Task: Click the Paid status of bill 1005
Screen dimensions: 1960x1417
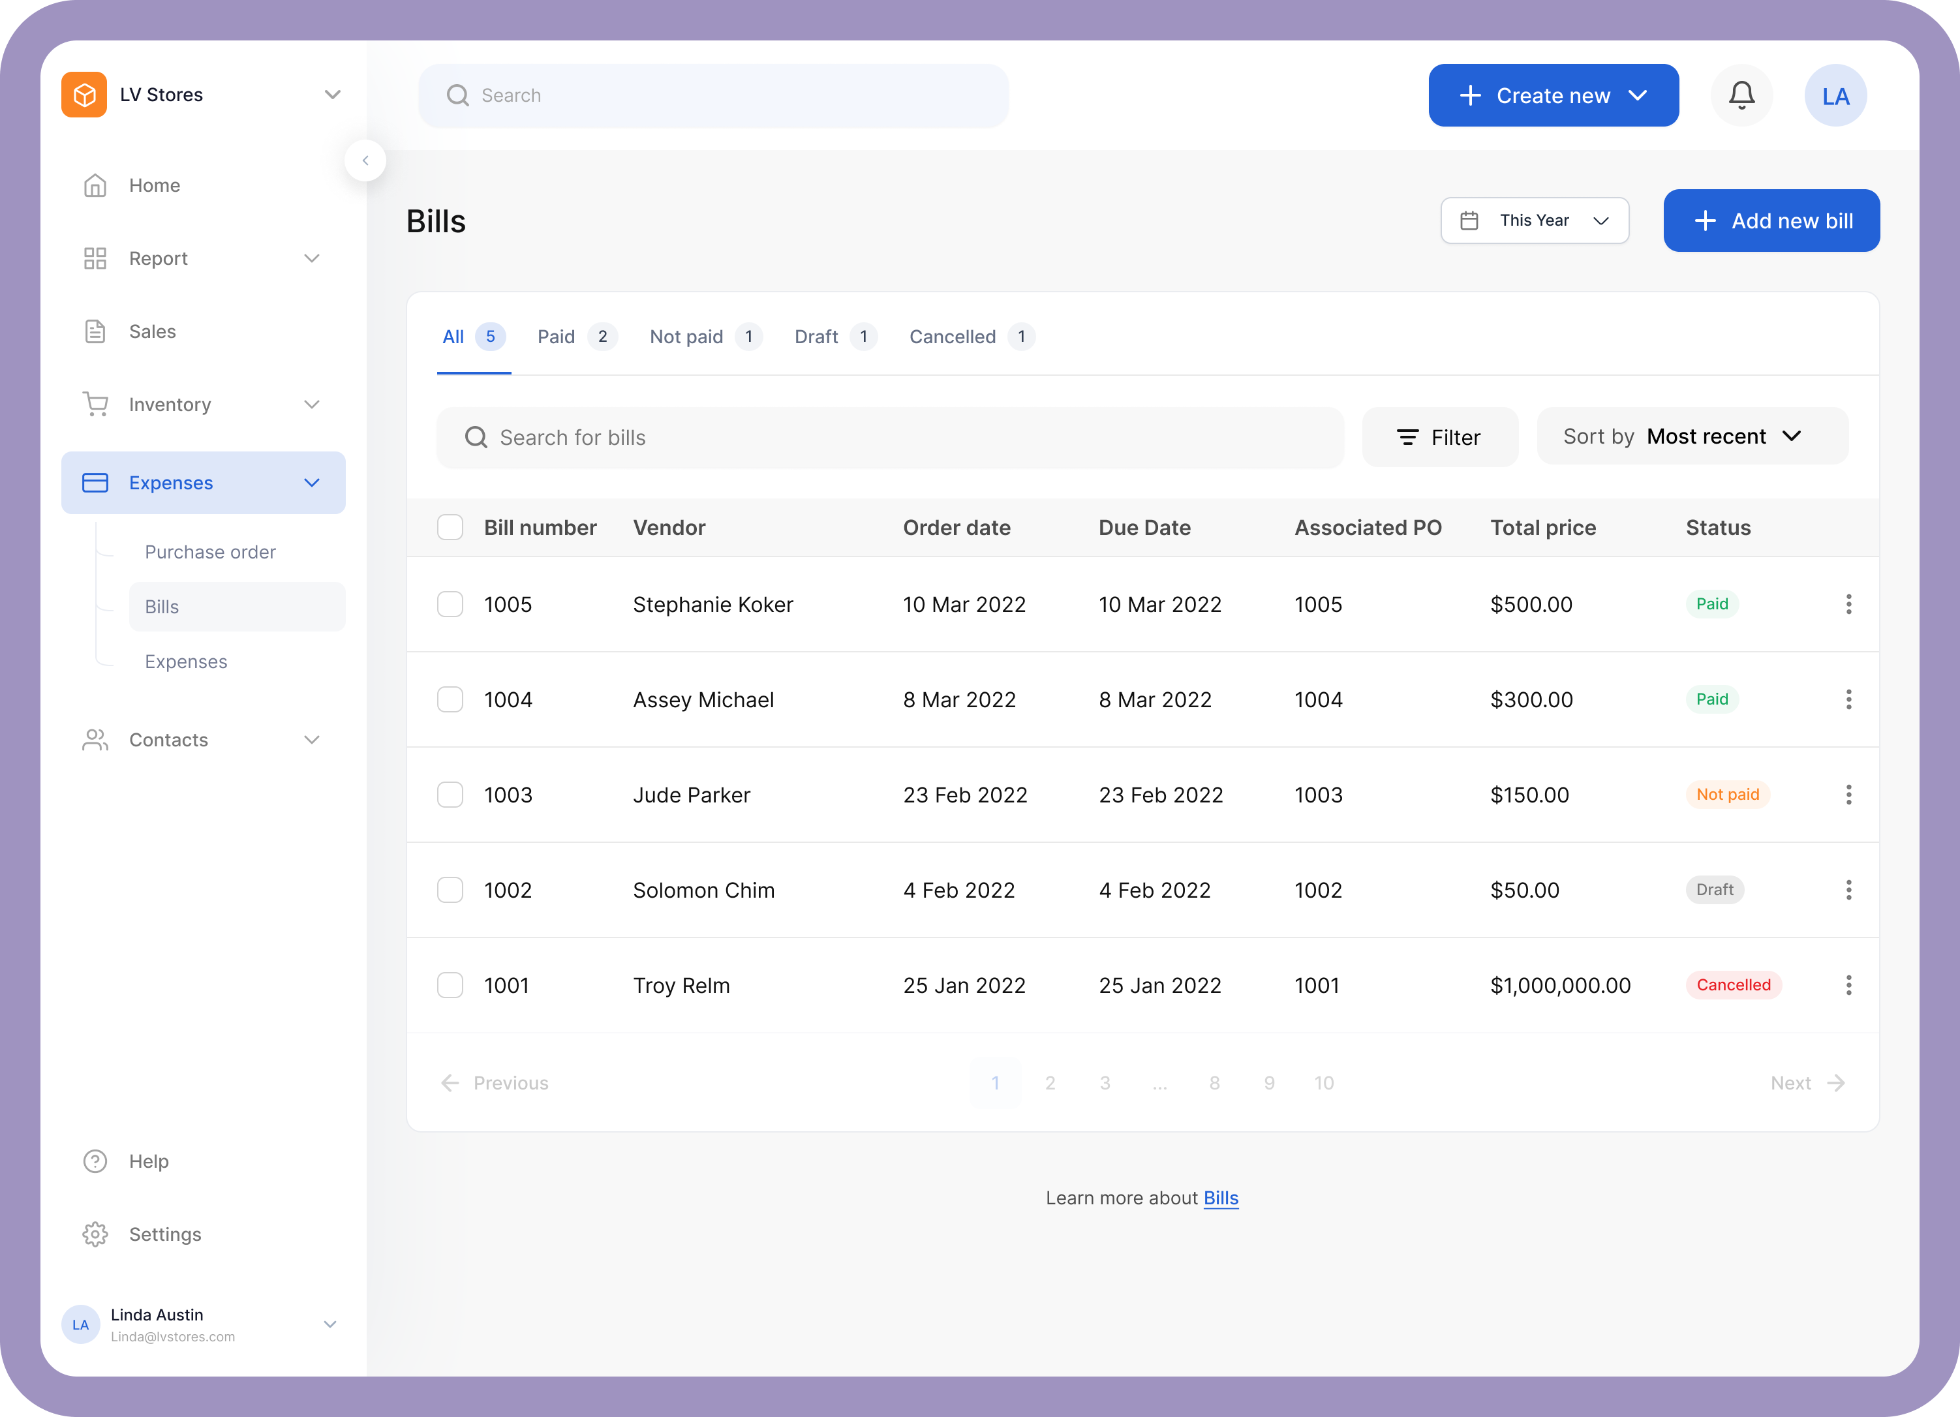Action: coord(1711,604)
